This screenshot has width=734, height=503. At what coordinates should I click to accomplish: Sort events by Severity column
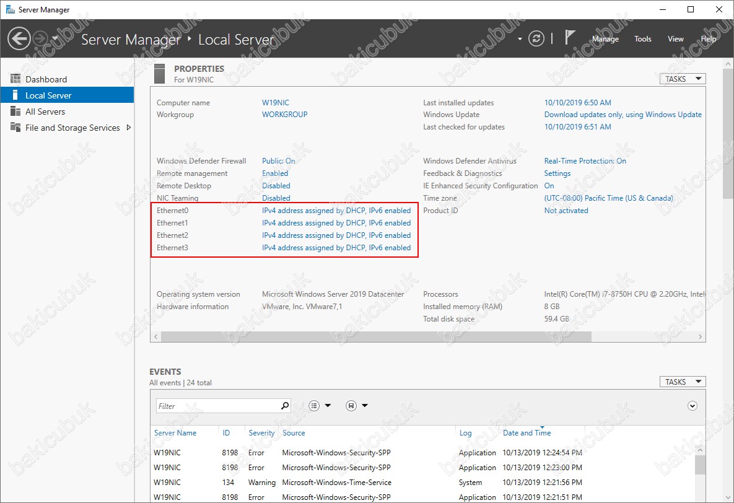click(x=261, y=433)
